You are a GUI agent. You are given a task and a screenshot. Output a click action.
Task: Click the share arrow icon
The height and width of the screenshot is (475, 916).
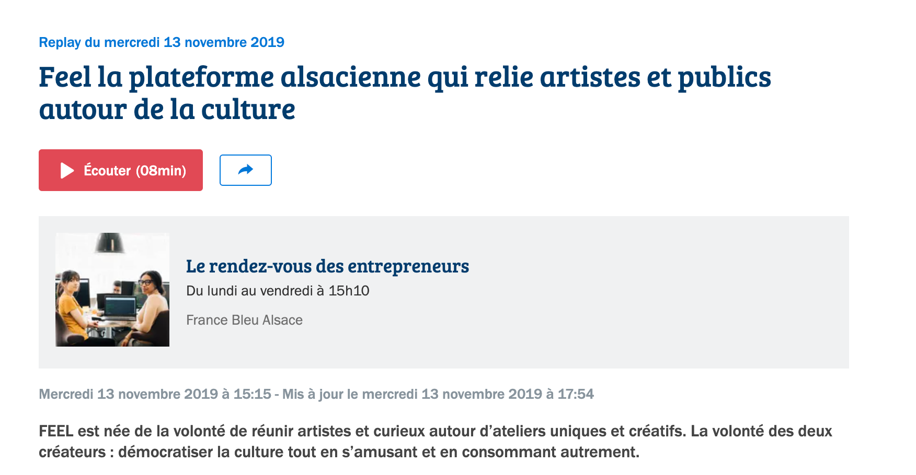tap(246, 170)
